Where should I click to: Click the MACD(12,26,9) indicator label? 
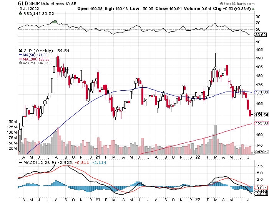tap(40, 163)
